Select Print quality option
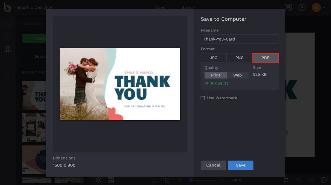 point(216,75)
